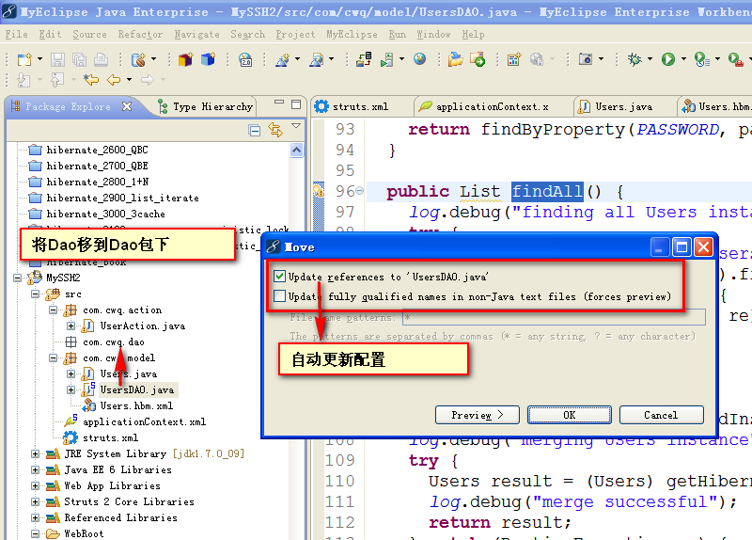Image resolution: width=752 pixels, height=540 pixels.
Task: Click the camera snapshot toolbar icon
Action: click(586, 59)
